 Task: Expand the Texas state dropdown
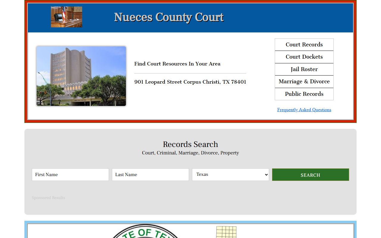point(230,175)
